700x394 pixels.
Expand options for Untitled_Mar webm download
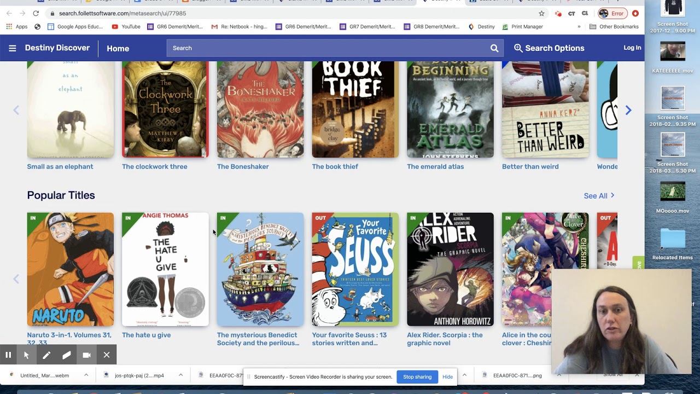86,375
